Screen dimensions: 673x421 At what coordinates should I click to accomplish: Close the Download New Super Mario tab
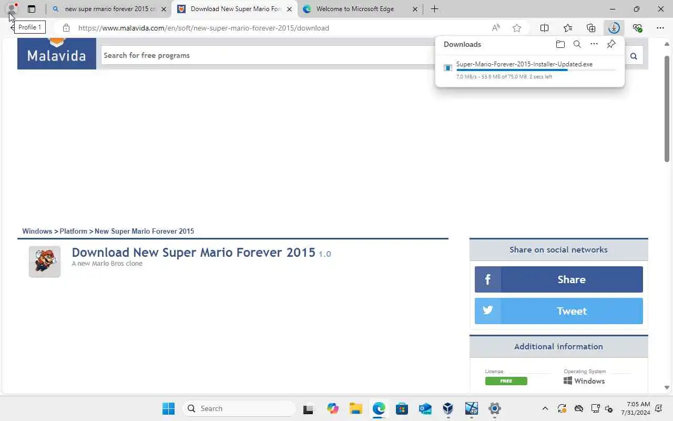tap(289, 9)
